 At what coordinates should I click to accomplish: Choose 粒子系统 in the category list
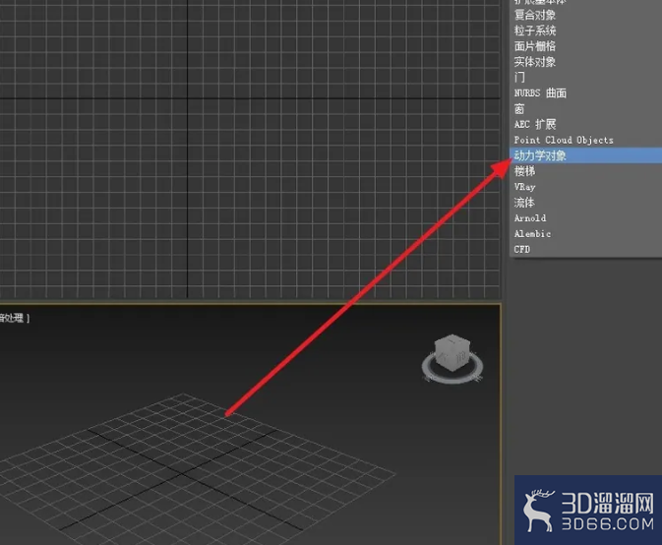(585, 30)
